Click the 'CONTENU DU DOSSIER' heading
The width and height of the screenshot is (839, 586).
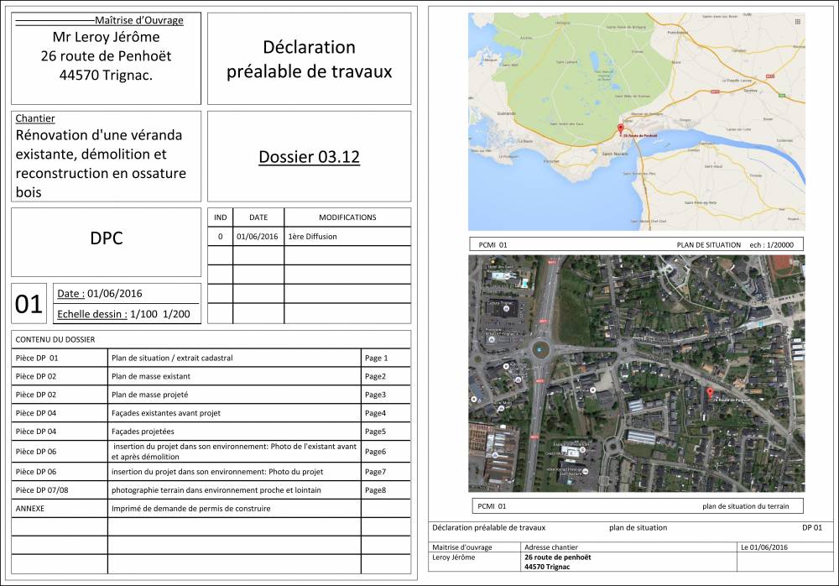pos(55,340)
